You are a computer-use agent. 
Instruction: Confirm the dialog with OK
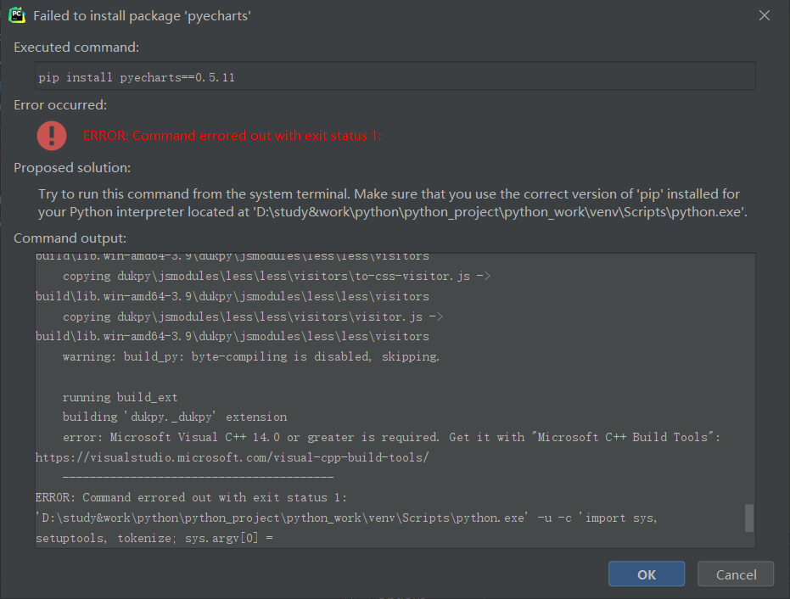(x=646, y=574)
